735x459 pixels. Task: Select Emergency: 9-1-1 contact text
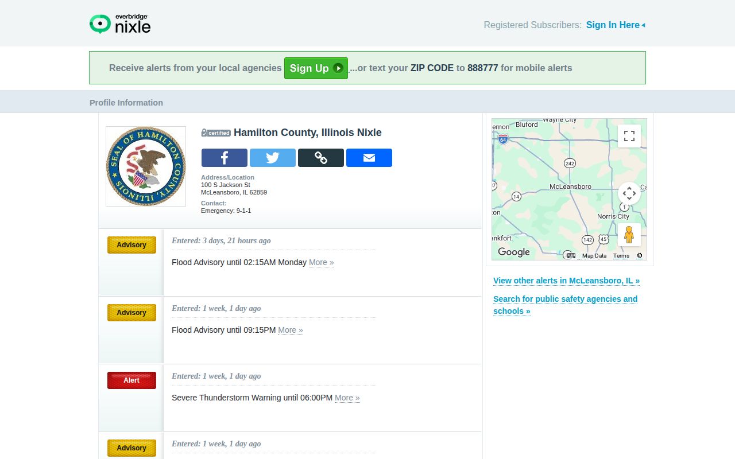pos(226,211)
